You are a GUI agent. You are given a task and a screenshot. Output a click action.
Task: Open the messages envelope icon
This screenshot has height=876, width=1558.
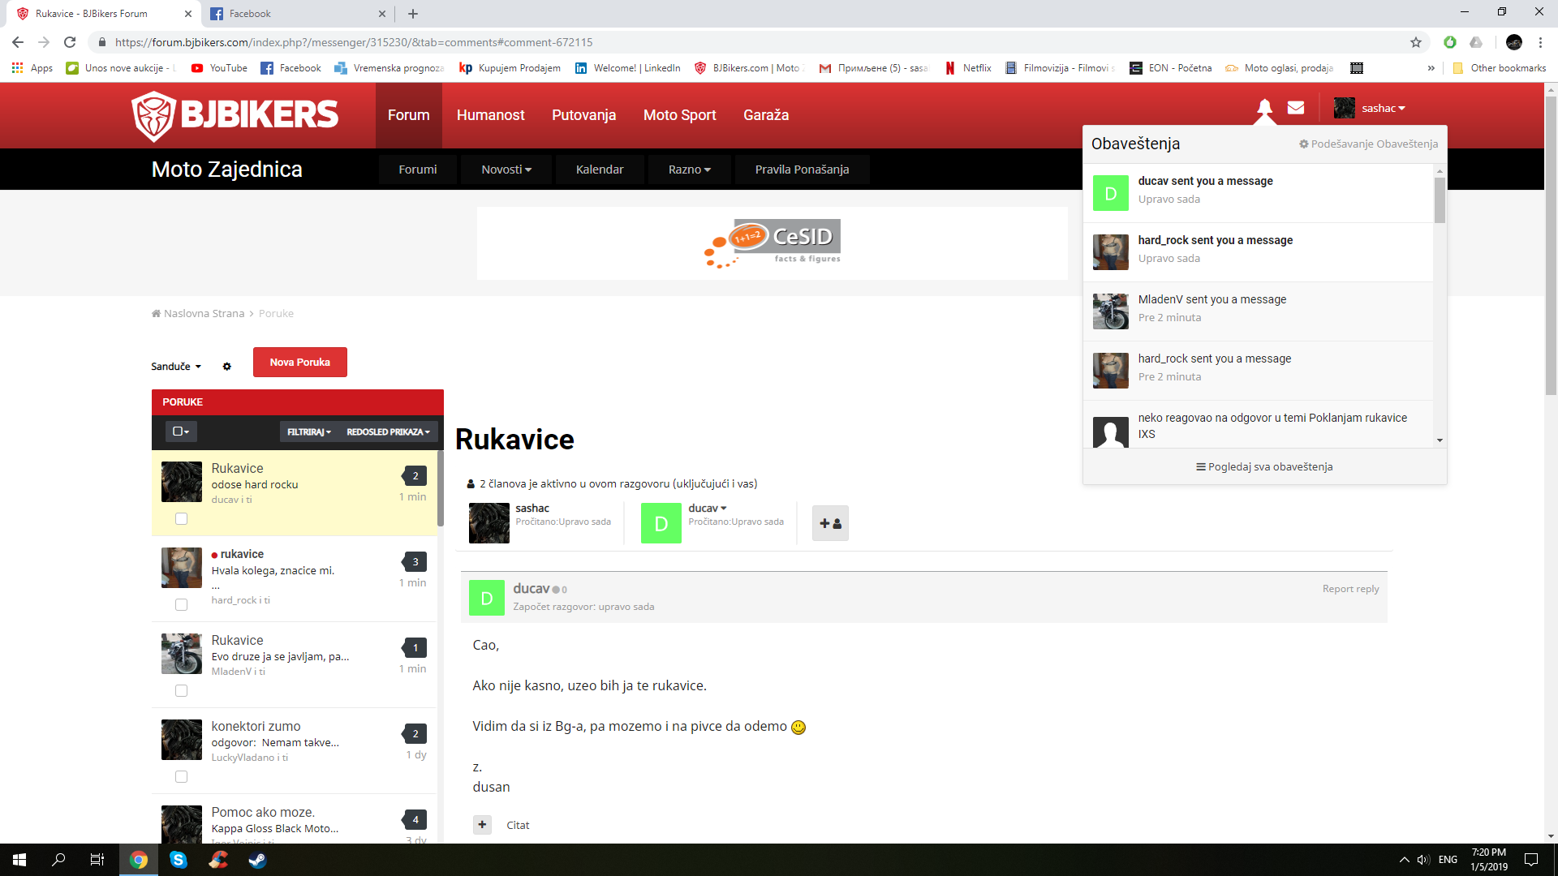1296,107
